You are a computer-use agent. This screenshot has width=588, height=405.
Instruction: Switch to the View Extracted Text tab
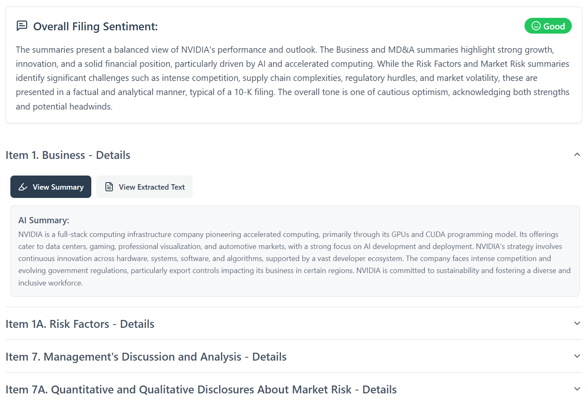point(144,187)
